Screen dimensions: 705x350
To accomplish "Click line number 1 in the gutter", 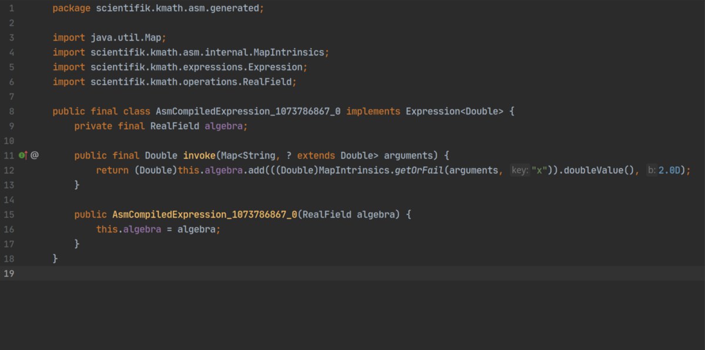I will tap(12, 9).
